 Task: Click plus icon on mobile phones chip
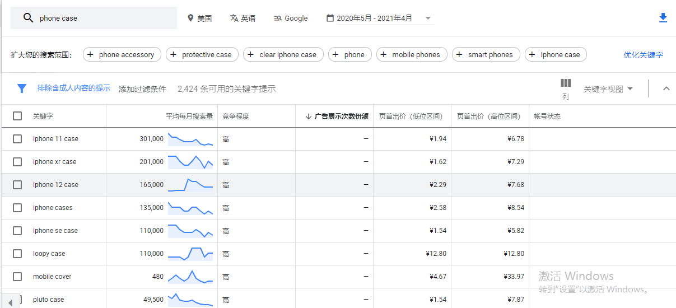click(x=384, y=54)
